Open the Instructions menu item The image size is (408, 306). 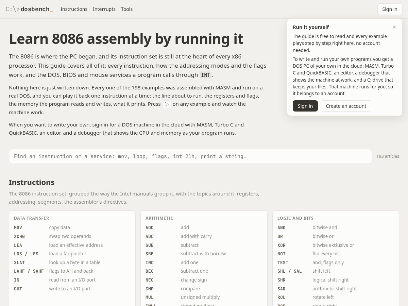pos(74,9)
